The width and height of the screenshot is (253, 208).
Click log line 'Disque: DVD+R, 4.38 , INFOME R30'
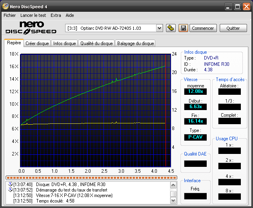point(71,184)
